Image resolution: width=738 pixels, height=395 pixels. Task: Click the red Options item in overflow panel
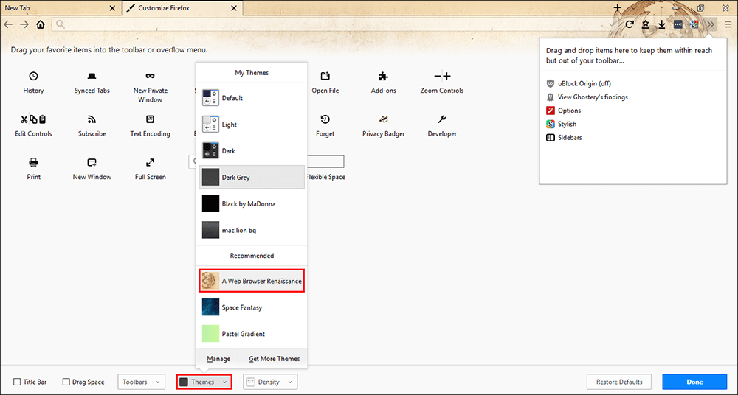(563, 111)
